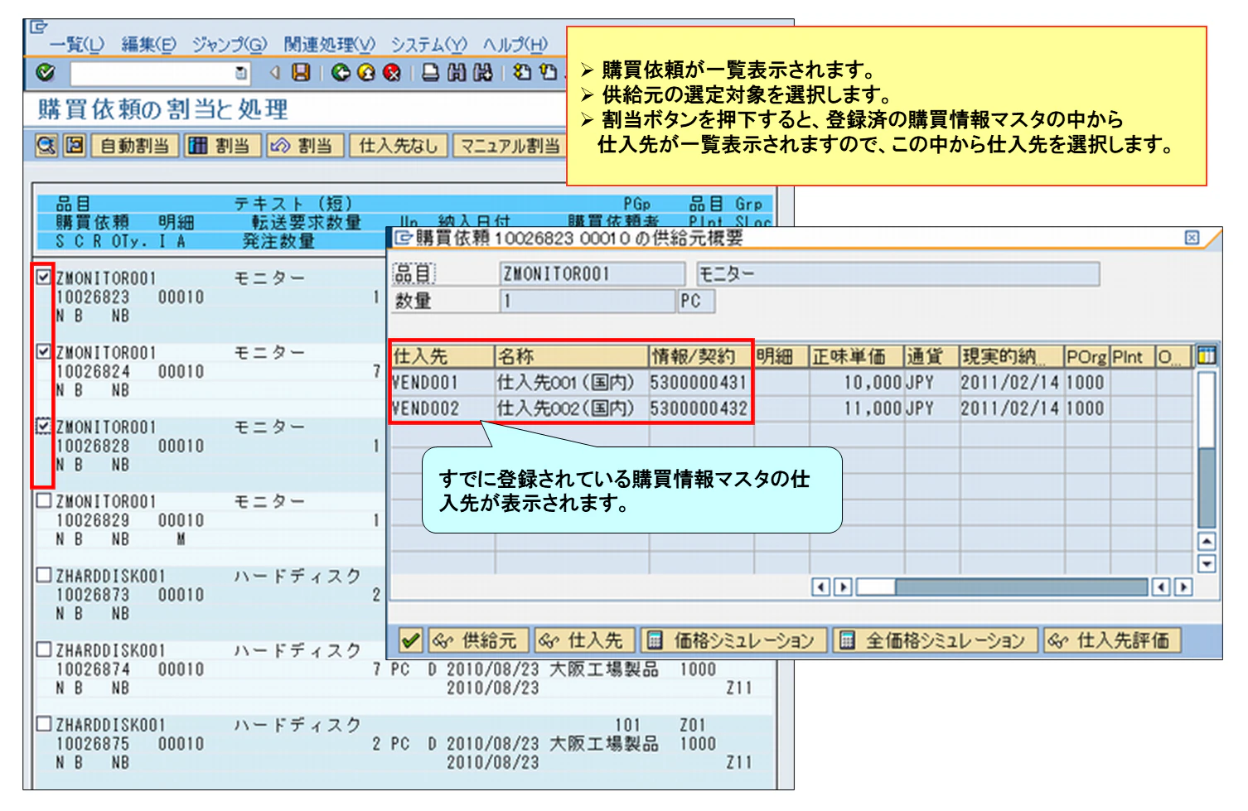Click the left arrow at the horizontal scrollbar's right end

(x=1161, y=587)
